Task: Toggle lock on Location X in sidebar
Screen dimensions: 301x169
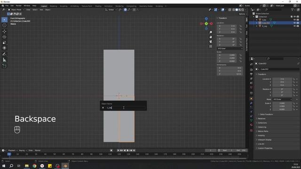Action: pyautogui.click(x=240, y=26)
